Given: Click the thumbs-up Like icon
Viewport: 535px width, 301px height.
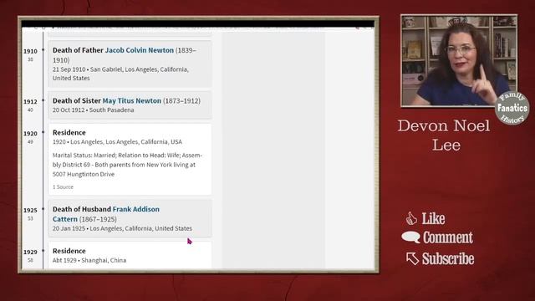Looking at the screenshot, I should tap(411, 218).
